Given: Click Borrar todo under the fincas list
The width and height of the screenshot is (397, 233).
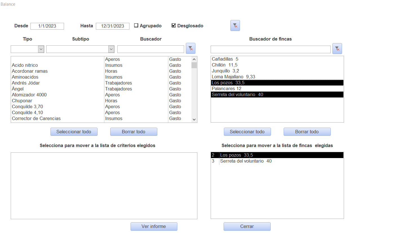Looking at the screenshot, I should tap(307, 132).
